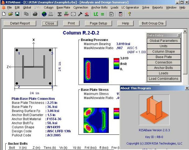The height and width of the screenshot is (150, 189).
Task: Click the Connection toolbar icon
Action: [73, 14]
